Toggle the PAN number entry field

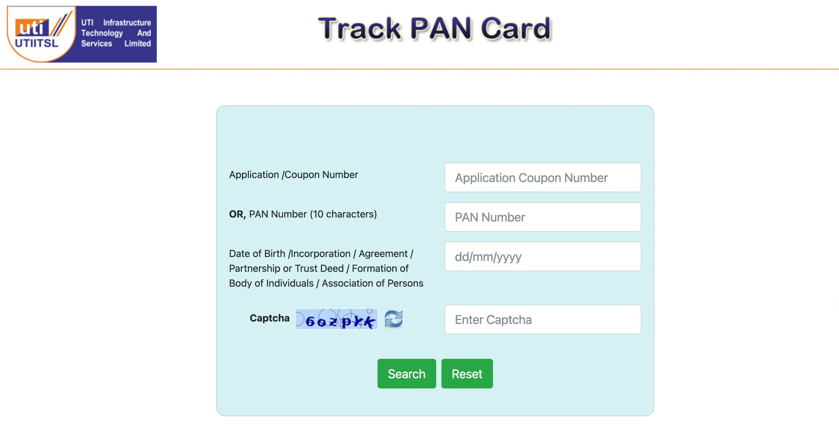(543, 217)
